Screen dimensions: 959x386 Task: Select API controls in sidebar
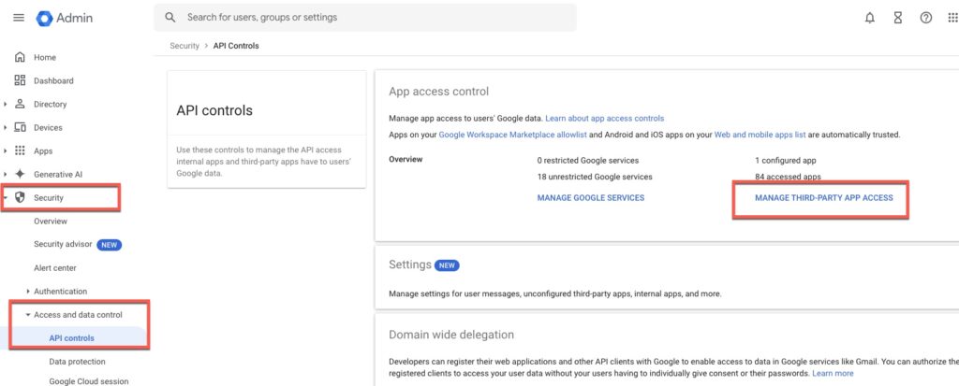coord(71,338)
